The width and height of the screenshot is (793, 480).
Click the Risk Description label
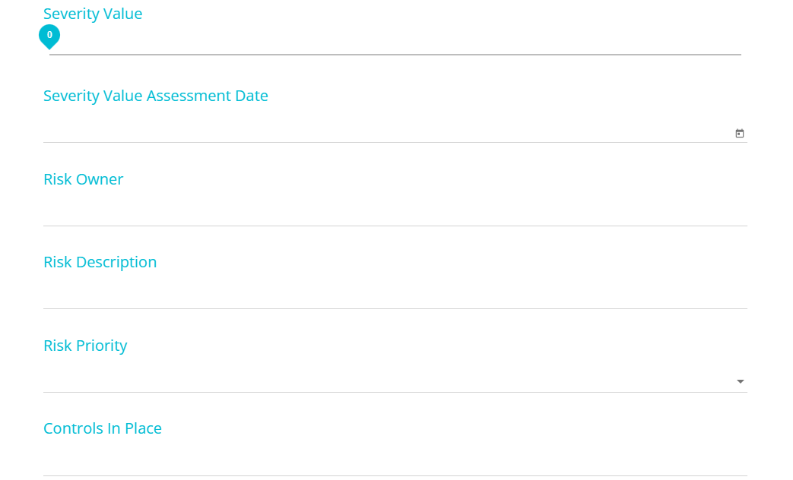point(100,262)
